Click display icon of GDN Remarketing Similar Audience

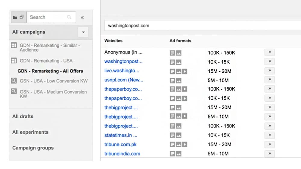(14, 45)
